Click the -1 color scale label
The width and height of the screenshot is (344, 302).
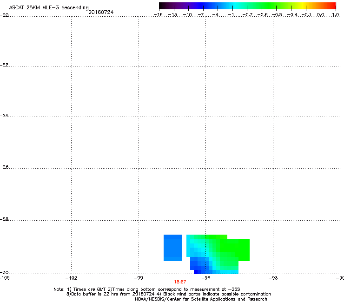231,15
